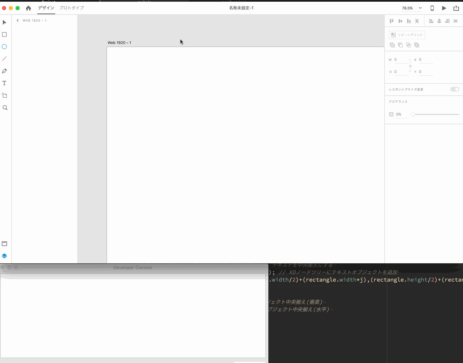Click Align Middle (vertical) icon
Screen dimensions: 463x363
click(400, 21)
